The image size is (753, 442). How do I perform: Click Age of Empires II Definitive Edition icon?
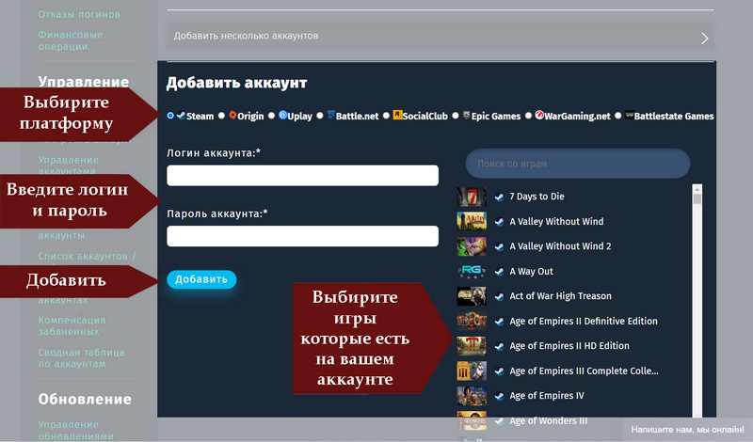[x=472, y=321]
